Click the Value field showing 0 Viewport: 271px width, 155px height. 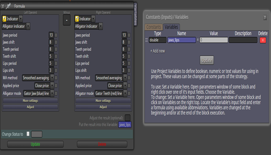[x=214, y=40]
